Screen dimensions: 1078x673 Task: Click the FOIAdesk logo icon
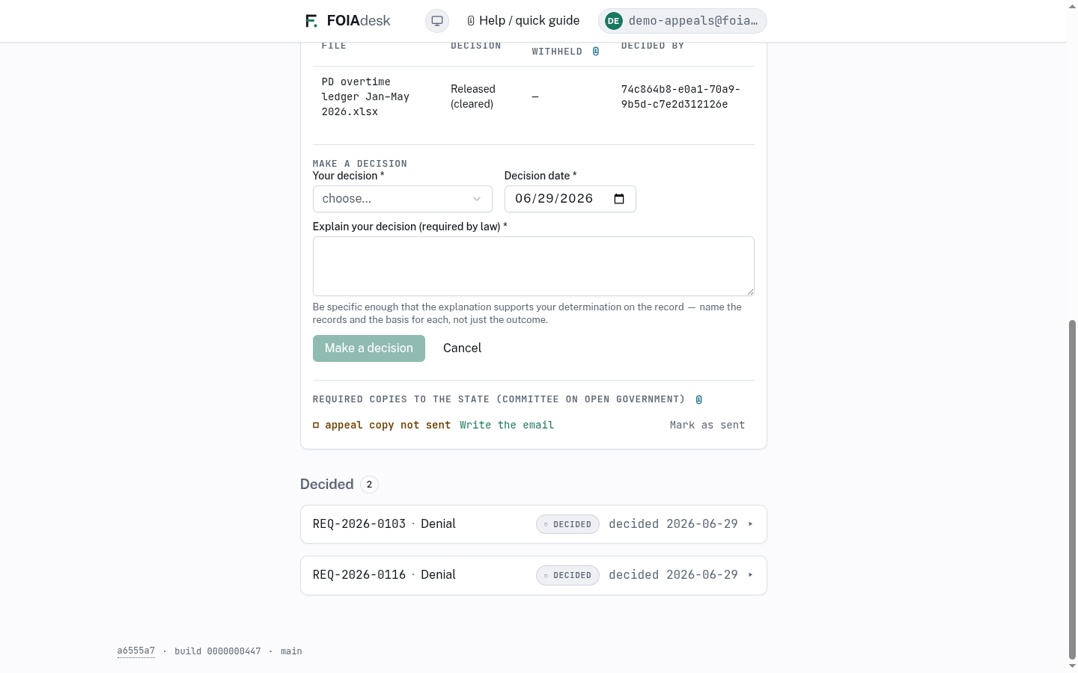(311, 21)
